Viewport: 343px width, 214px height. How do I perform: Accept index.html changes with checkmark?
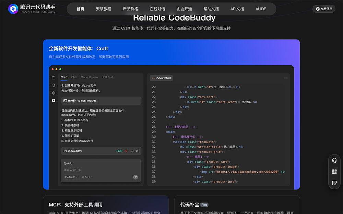(x=132, y=151)
